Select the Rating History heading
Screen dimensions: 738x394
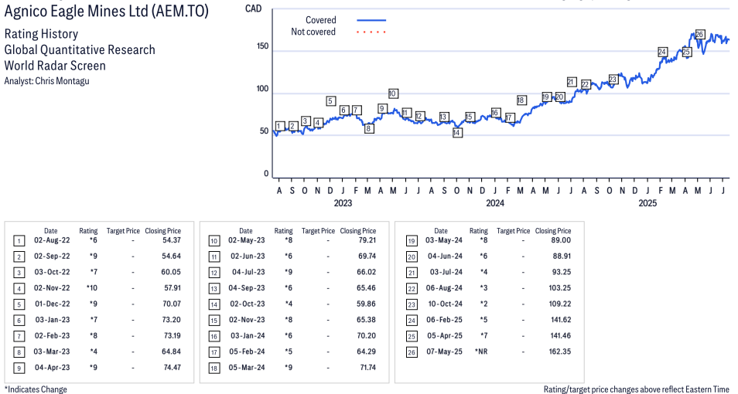click(x=41, y=34)
